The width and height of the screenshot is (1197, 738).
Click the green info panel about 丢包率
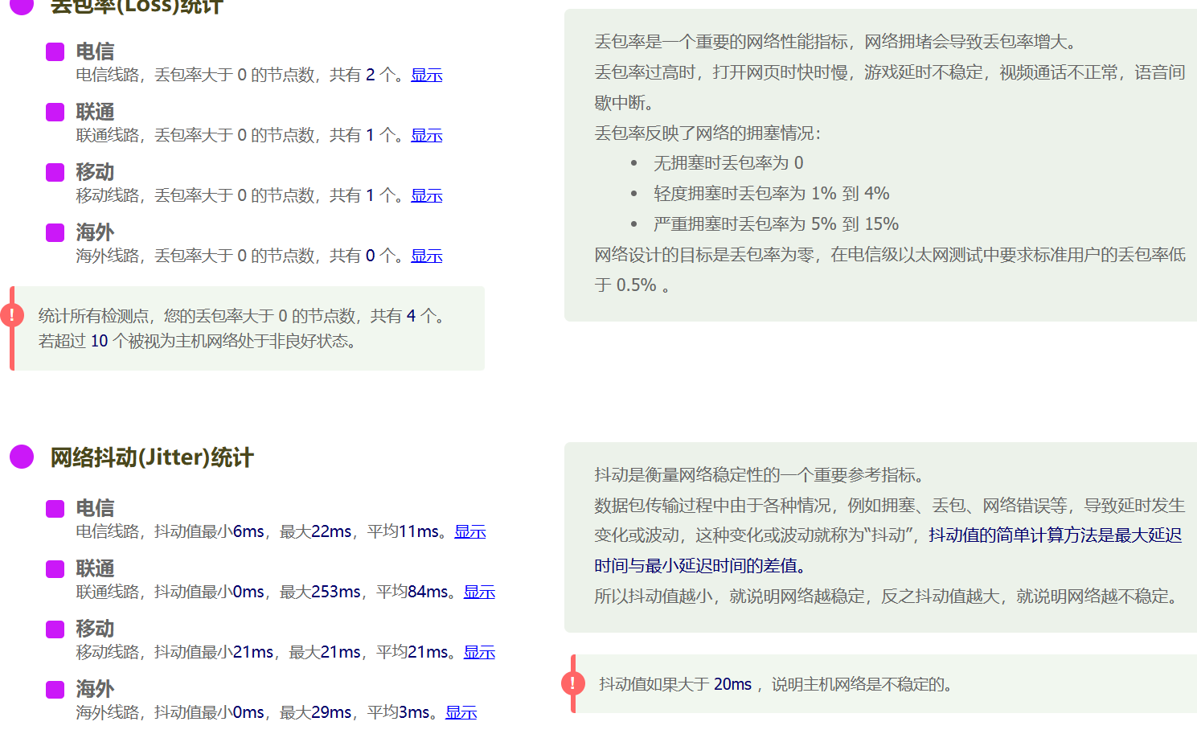(x=880, y=161)
